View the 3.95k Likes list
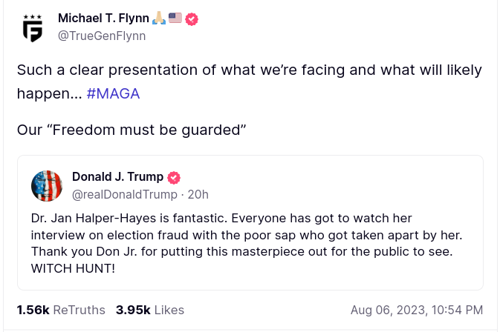500x332 pixels. (149, 310)
